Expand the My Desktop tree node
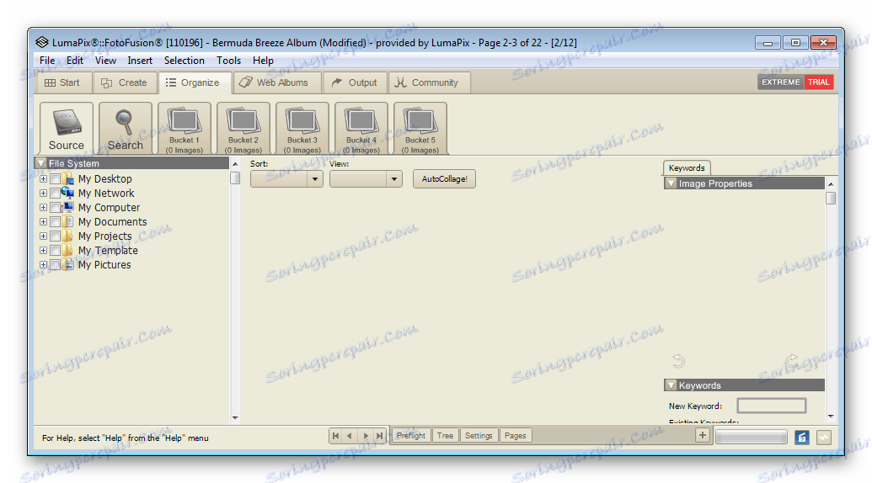This screenshot has height=483, width=872. 43,178
